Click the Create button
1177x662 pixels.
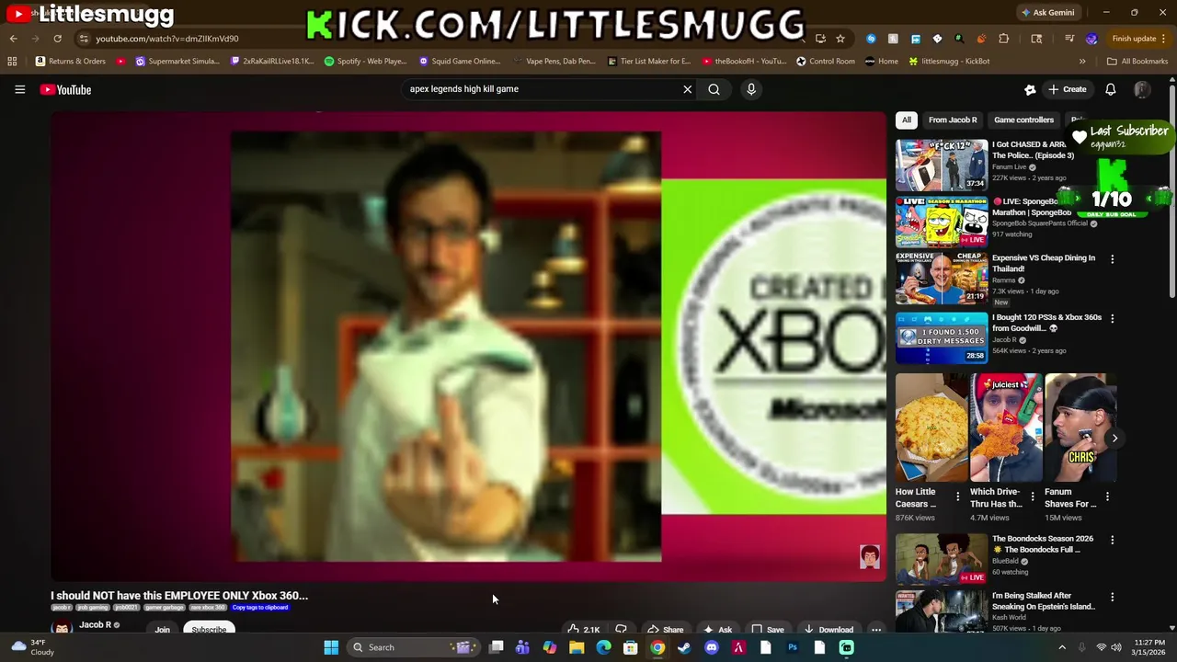[1067, 89]
